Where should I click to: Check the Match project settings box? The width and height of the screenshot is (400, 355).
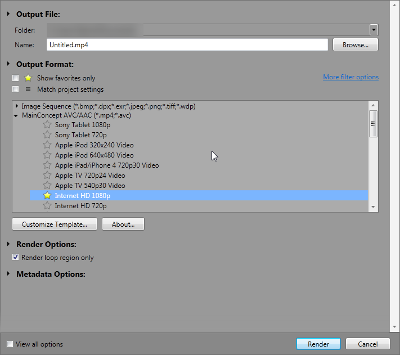(x=16, y=89)
